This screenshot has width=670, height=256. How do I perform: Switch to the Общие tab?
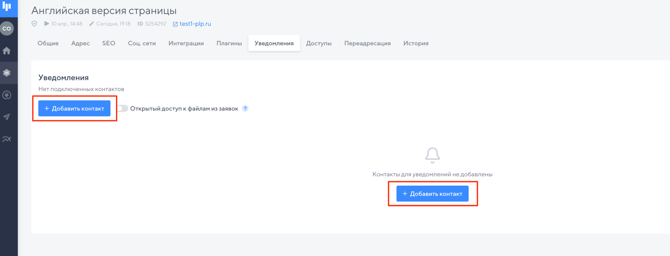tap(48, 43)
